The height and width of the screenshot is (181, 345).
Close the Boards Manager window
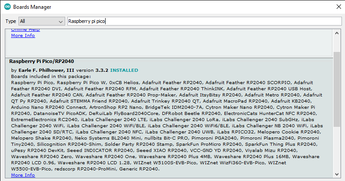tap(339, 7)
